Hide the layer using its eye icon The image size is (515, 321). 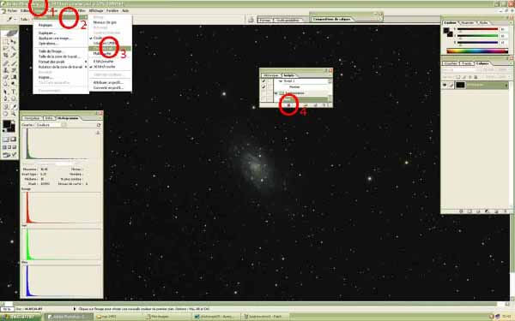(x=445, y=85)
